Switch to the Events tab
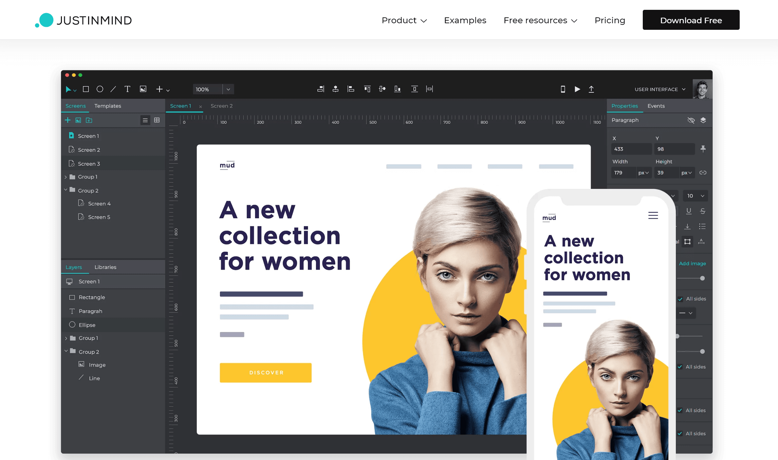778x460 pixels. coord(656,106)
